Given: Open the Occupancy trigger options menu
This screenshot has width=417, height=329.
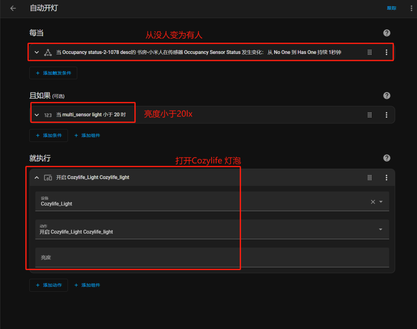Looking at the screenshot, I should 386,52.
